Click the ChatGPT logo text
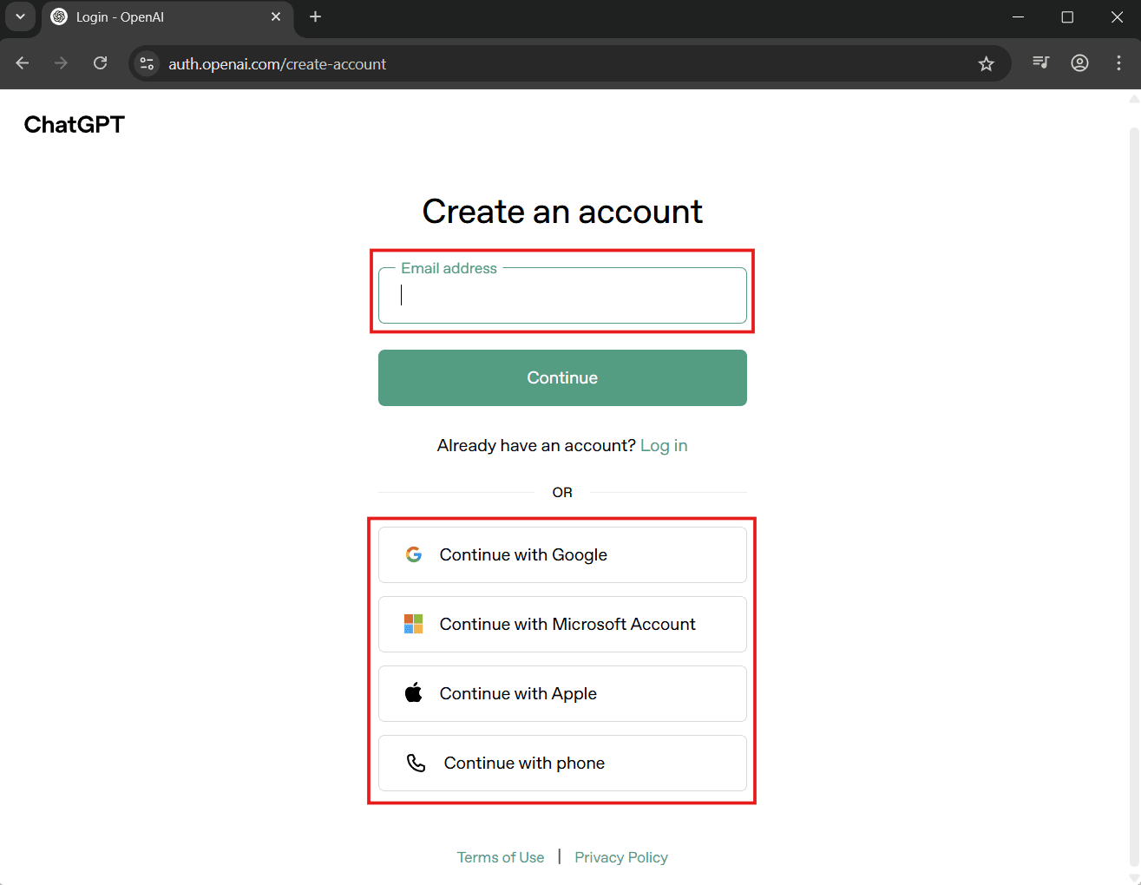The image size is (1141, 885). click(75, 124)
